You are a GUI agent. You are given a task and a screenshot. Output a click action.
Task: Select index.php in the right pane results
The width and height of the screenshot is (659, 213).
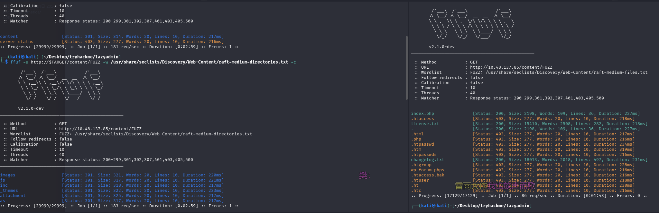[422, 114]
